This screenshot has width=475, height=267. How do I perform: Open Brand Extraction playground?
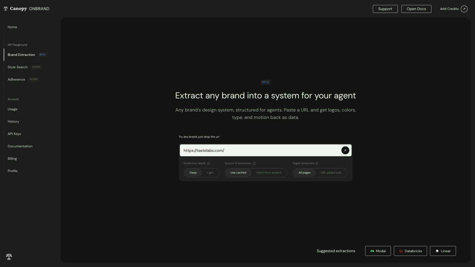pos(21,55)
